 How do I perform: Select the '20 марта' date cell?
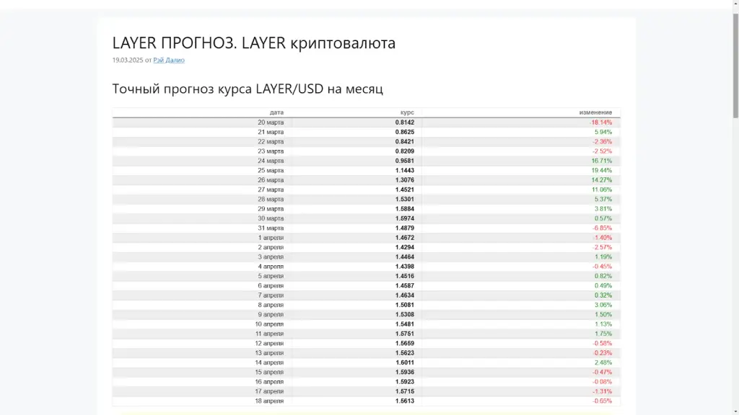(x=271, y=122)
